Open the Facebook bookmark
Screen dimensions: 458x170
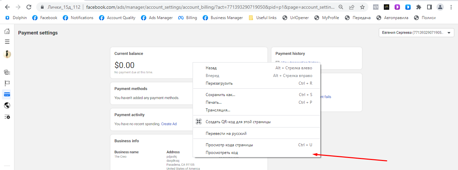pyautogui.click(x=45, y=18)
